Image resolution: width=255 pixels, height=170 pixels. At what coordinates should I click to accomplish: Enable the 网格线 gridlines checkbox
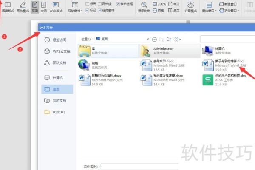point(100,4)
